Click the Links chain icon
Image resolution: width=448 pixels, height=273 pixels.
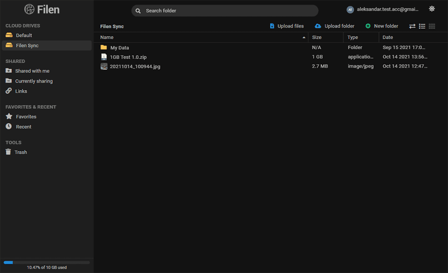[8, 91]
